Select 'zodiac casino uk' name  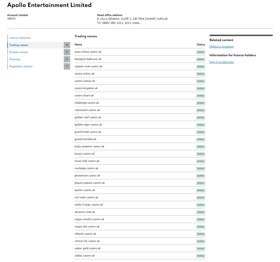(84, 256)
